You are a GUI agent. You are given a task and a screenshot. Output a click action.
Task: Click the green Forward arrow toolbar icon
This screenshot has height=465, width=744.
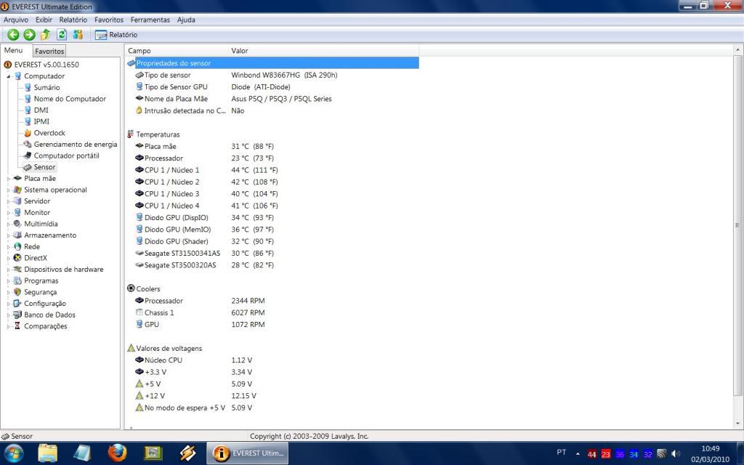29,34
